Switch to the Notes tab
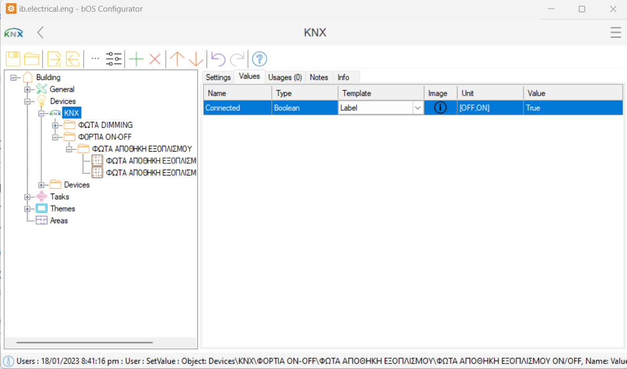 319,77
